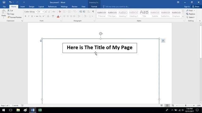Apply strikethrough formatting
This screenshot has width=202, height=113.
click(37, 16)
